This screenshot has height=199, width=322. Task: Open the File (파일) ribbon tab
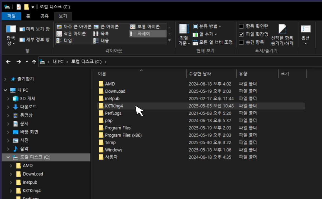(x=11, y=16)
